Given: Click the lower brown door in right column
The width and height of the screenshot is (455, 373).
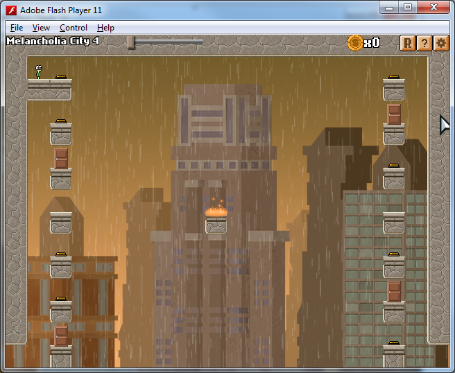Looking at the screenshot, I should click(394, 291).
